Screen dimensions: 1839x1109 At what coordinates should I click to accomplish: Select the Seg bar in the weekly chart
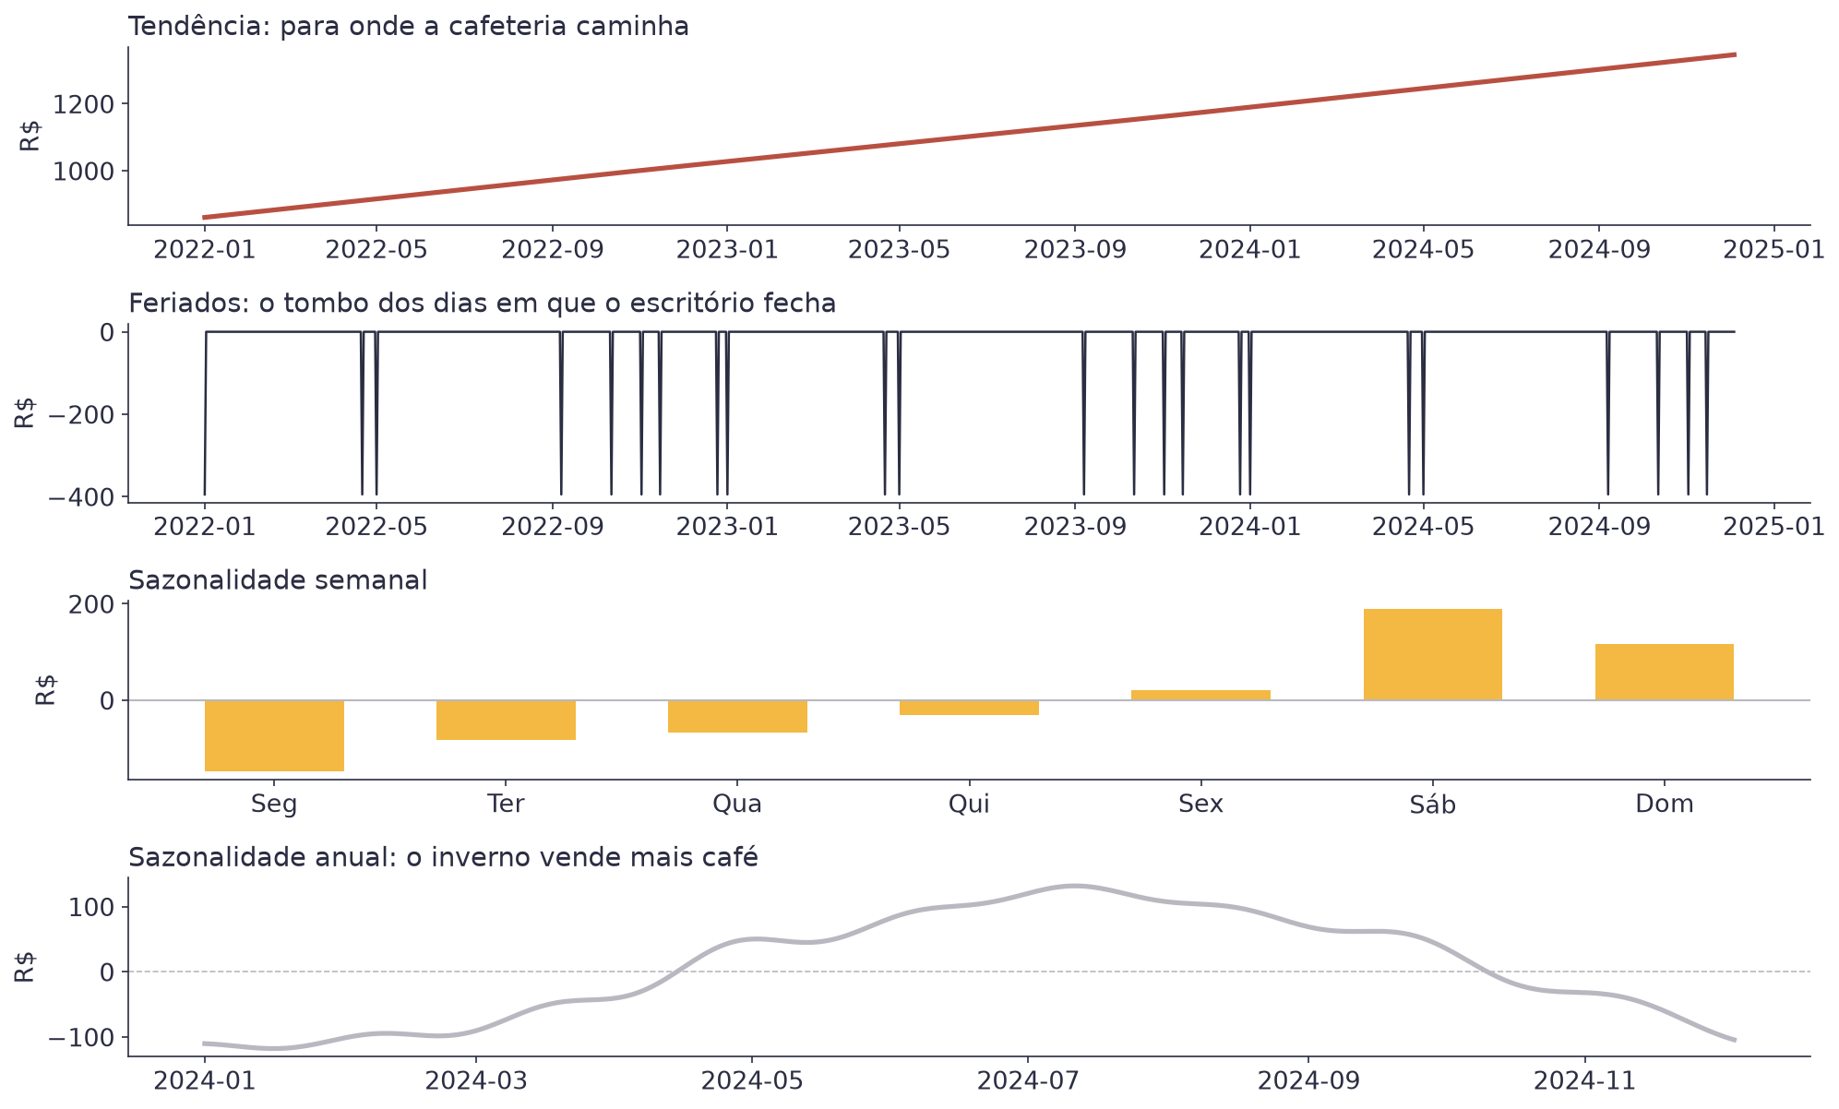point(274,735)
